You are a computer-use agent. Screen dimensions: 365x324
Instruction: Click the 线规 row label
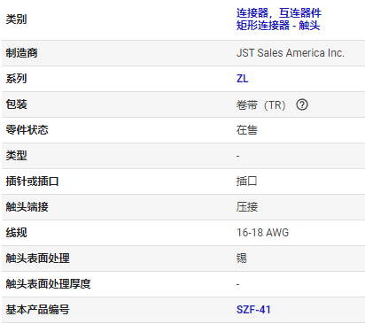pyautogui.click(x=17, y=233)
